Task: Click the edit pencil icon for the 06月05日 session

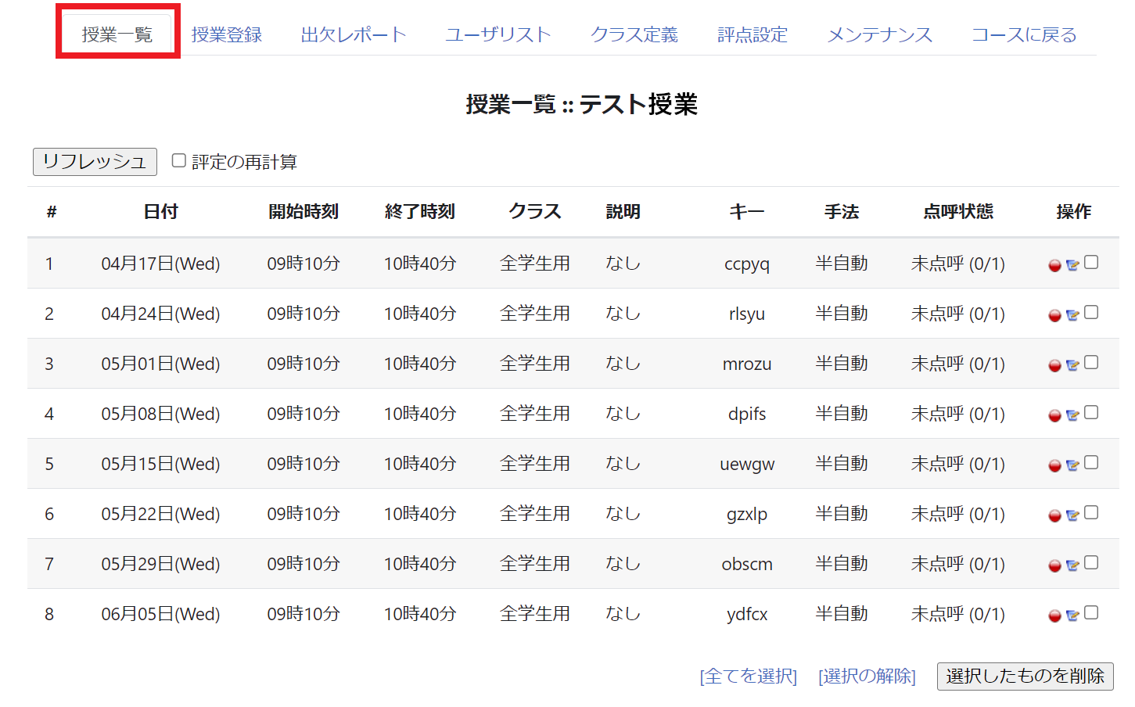Action: [x=1072, y=616]
